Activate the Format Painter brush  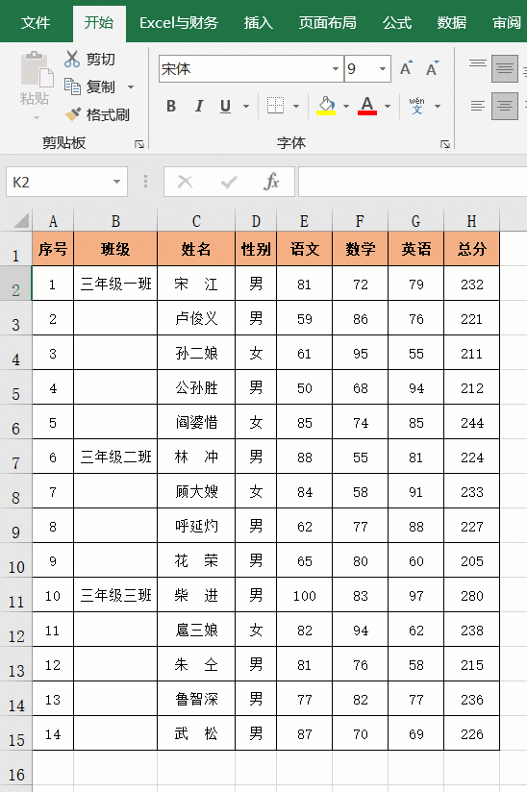coord(72,114)
